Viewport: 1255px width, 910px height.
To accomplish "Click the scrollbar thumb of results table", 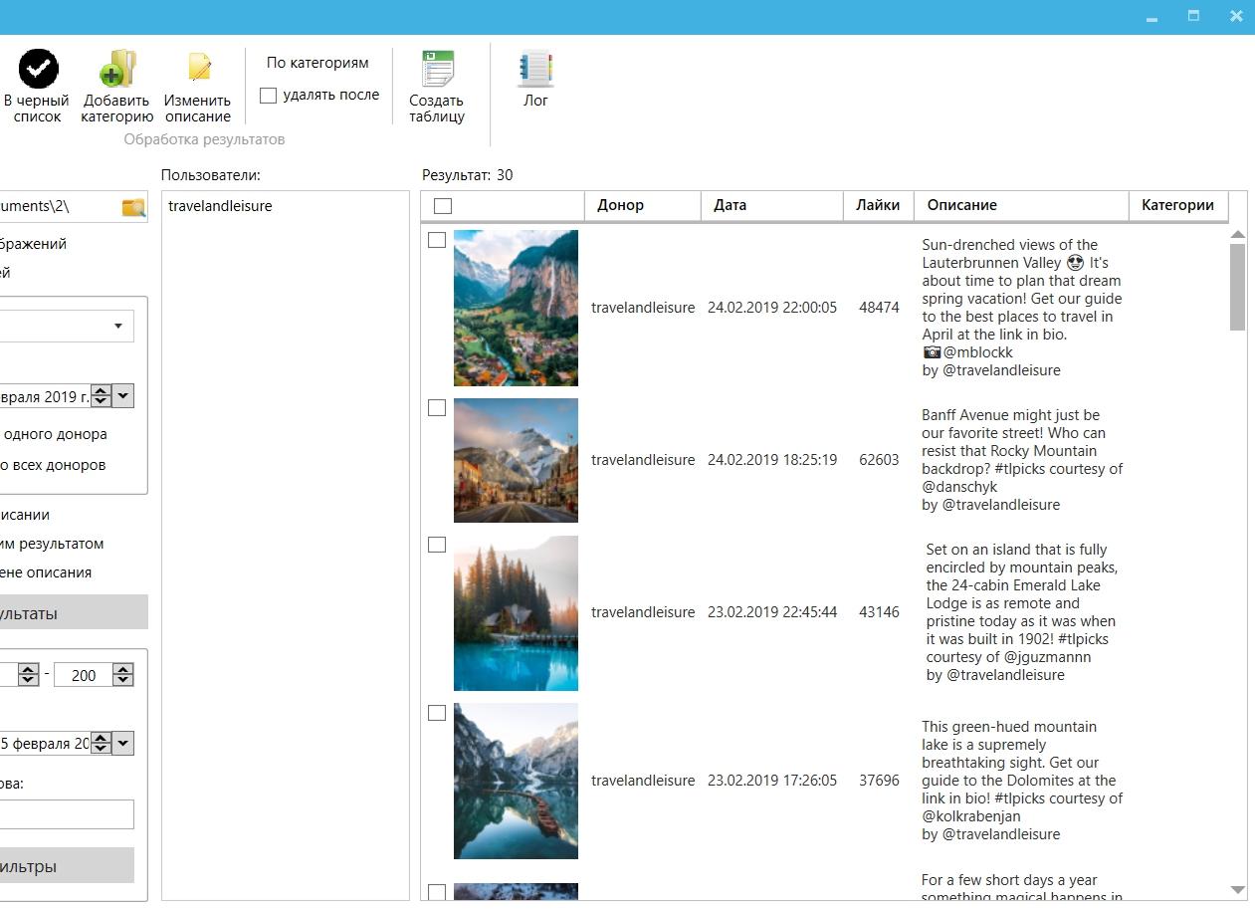I will click(x=1238, y=287).
